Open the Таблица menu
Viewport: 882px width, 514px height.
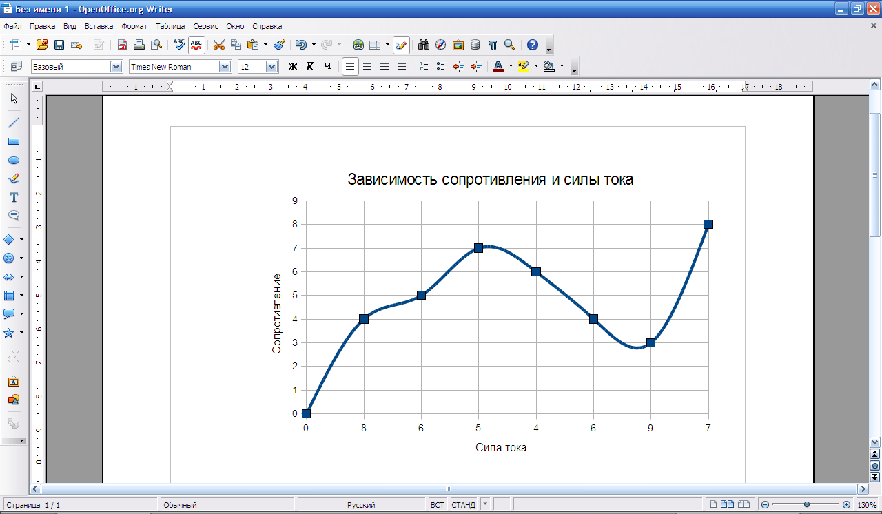coord(170,26)
